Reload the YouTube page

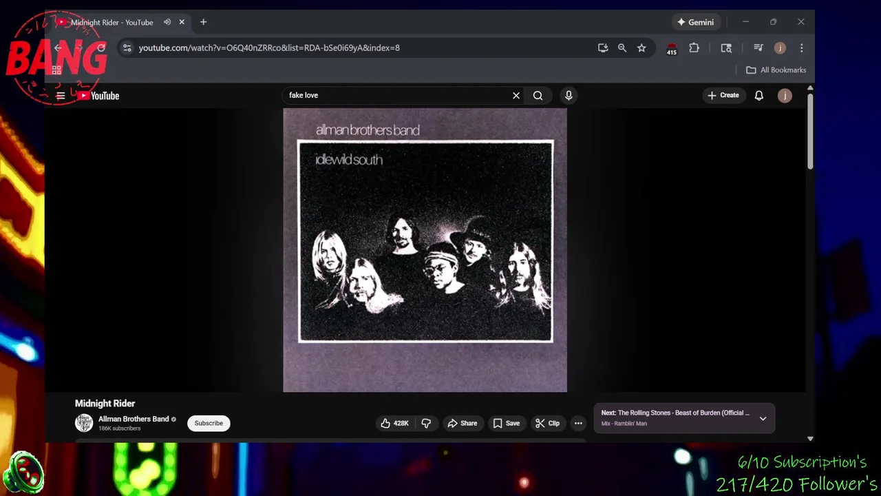pyautogui.click(x=101, y=48)
